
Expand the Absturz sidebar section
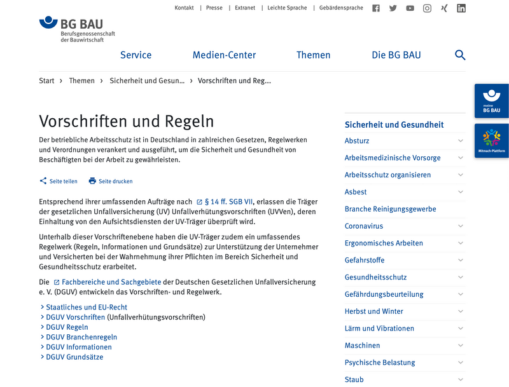pyautogui.click(x=461, y=140)
